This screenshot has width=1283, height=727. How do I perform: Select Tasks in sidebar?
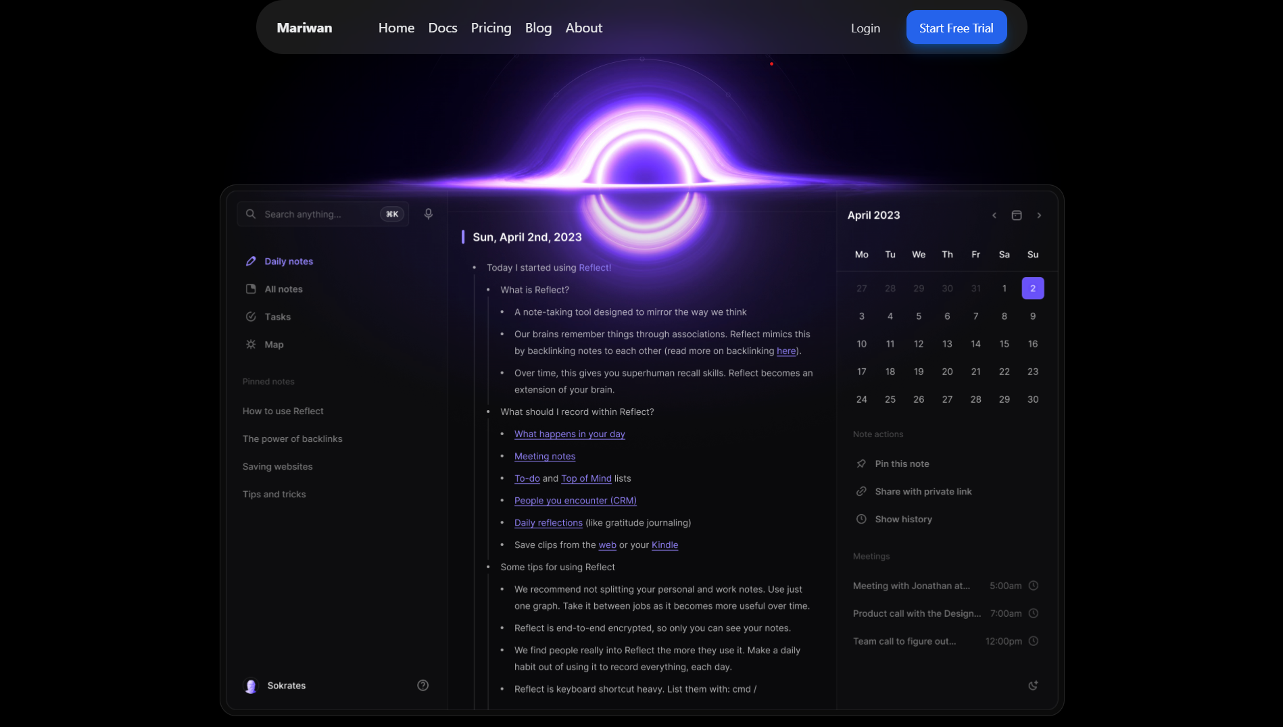277,317
